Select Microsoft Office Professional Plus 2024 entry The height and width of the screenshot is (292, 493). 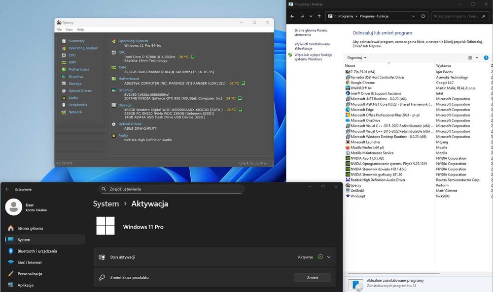pos(383,115)
